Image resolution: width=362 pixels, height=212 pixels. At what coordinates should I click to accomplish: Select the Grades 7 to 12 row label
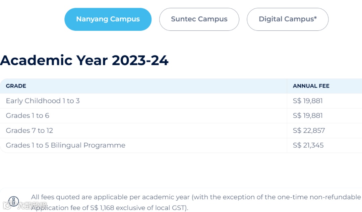(x=29, y=130)
